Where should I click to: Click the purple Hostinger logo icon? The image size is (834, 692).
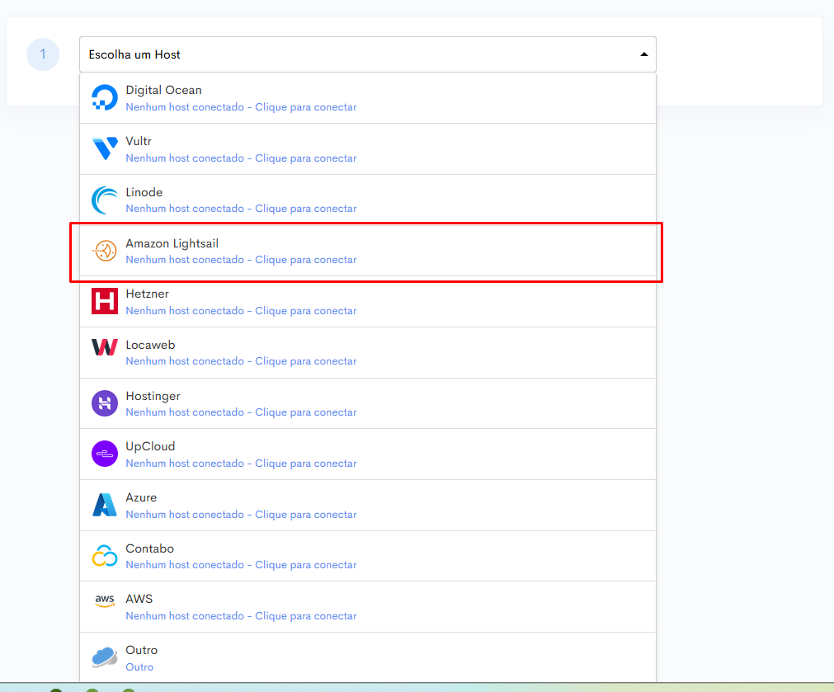point(105,403)
